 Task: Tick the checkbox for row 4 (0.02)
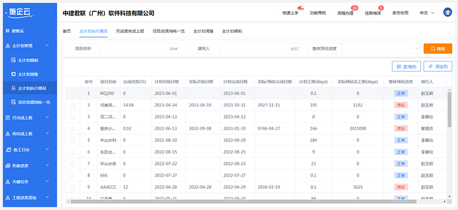73,129
